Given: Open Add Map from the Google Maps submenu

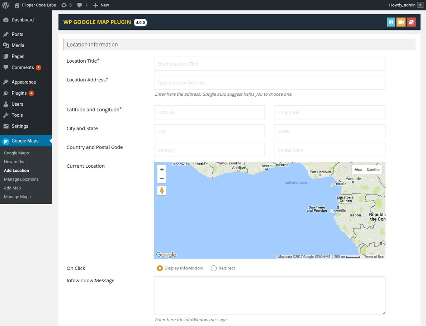Looking at the screenshot, I should [12, 188].
